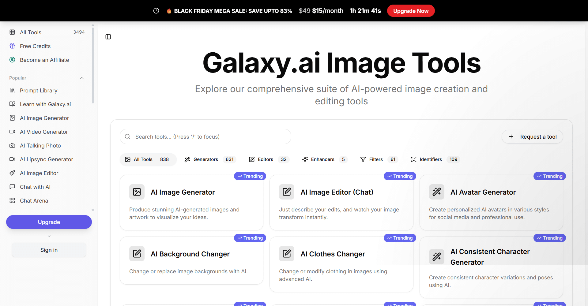Click Request a tool button
This screenshot has height=306, width=588.
tap(532, 137)
